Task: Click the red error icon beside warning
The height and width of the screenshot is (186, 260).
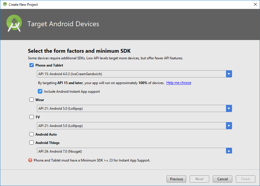Action: click(x=30, y=160)
